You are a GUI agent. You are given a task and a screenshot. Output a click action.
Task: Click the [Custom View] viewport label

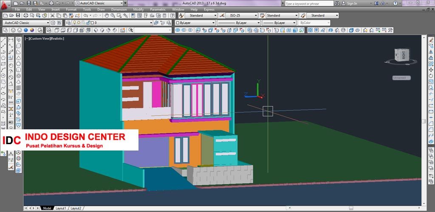pyautogui.click(x=40, y=39)
